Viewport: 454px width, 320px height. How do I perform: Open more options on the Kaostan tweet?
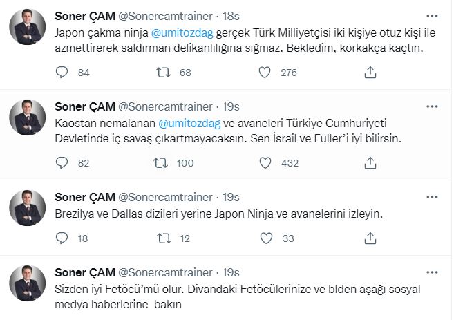point(432,107)
